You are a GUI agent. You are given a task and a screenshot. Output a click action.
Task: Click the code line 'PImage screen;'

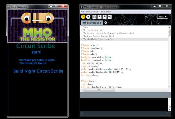point(90,45)
